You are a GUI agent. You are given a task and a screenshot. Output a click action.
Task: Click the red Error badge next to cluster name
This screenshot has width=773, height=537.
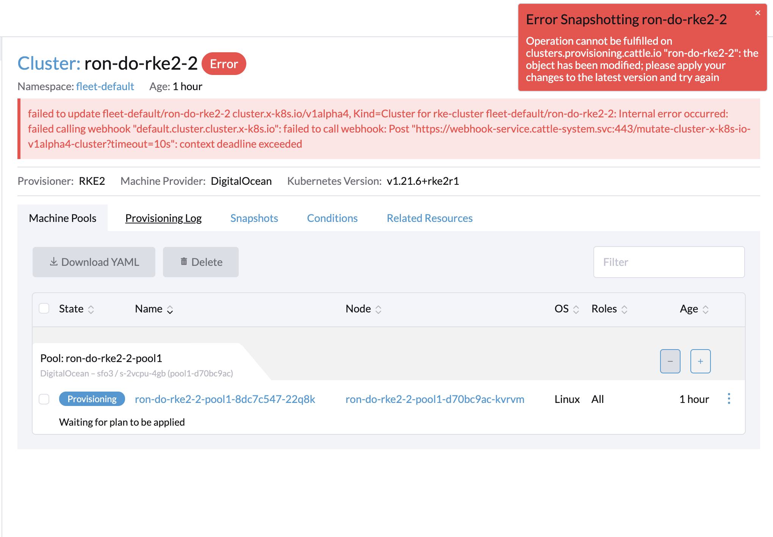tap(224, 64)
